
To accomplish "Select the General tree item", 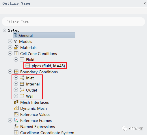I will pyautogui.click(x=44, y=35).
